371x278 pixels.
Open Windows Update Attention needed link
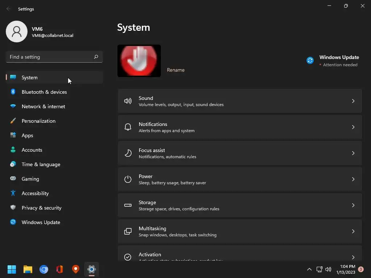(x=340, y=65)
